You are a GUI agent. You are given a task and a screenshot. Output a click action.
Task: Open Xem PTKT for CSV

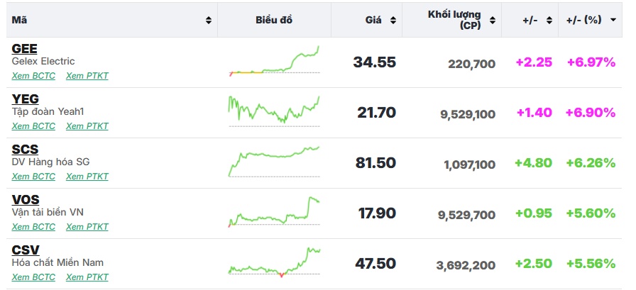point(87,277)
